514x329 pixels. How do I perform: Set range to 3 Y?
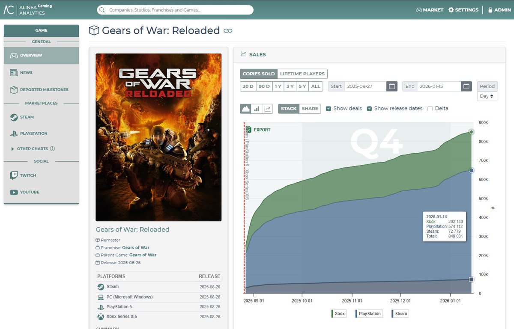pyautogui.click(x=290, y=86)
